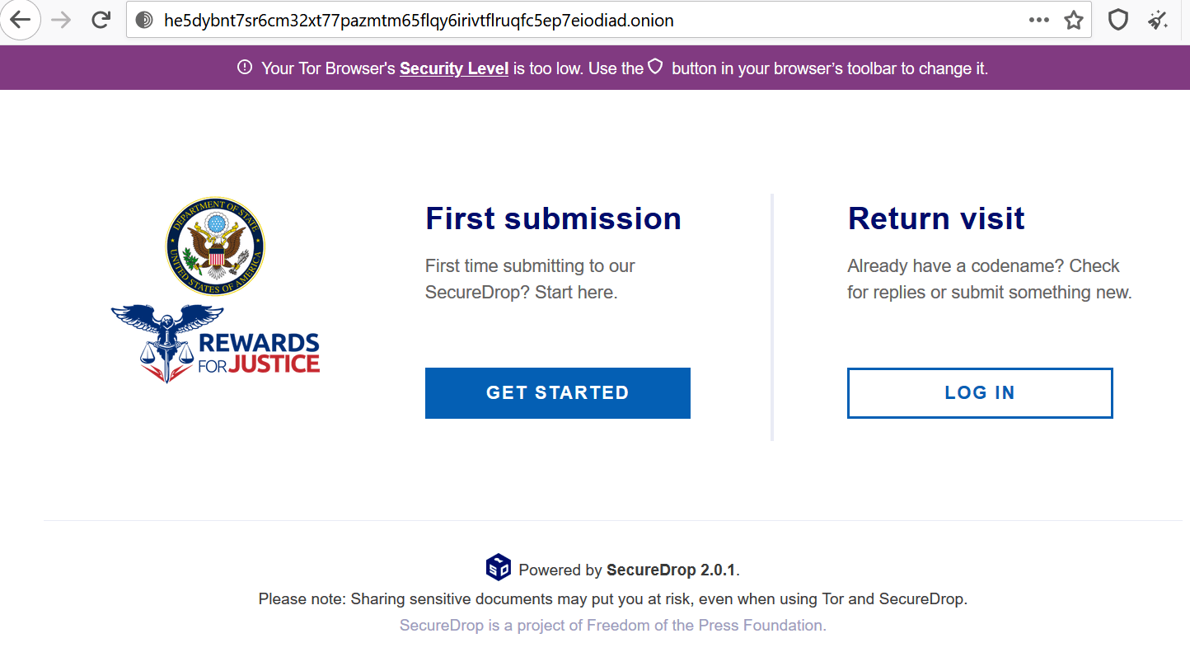Click the onion site icon in address bar
The width and height of the screenshot is (1190, 671).
click(x=144, y=21)
